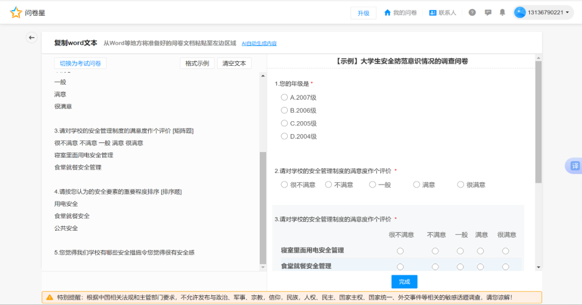Select 不满意 radio in question 2
This screenshot has height=305, width=582.
(329, 184)
